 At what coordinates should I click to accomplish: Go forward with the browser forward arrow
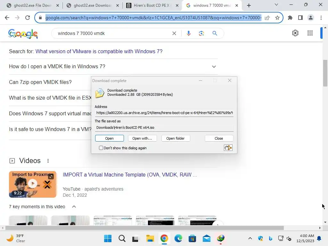tap(17, 18)
